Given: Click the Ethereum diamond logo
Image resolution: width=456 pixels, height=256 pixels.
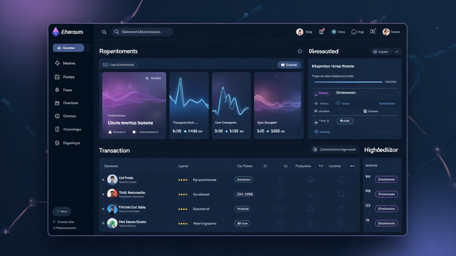Looking at the screenshot, I should [x=56, y=32].
